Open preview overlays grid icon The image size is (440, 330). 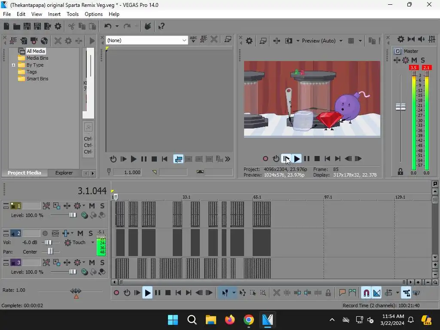[x=351, y=41]
